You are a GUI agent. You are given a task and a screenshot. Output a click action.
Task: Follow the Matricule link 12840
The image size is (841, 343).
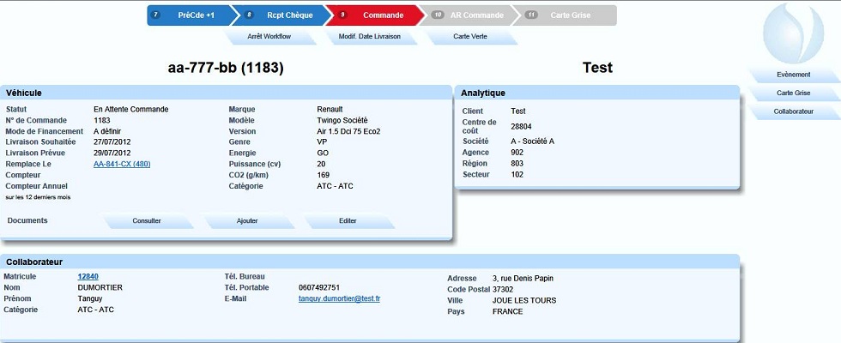88,276
